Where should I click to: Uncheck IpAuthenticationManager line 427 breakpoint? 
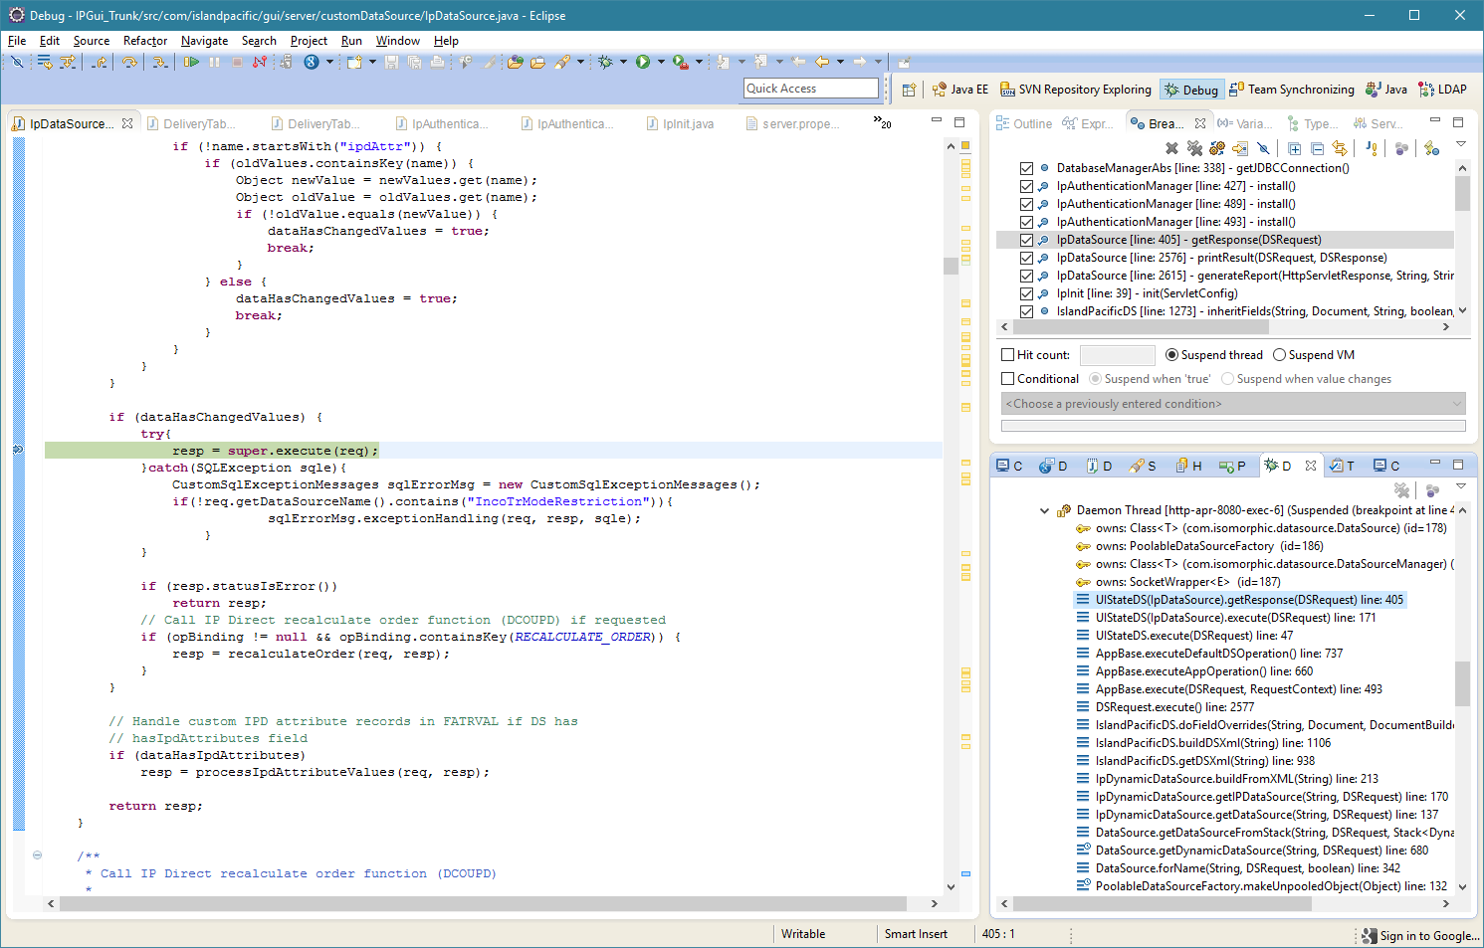pos(1026,186)
